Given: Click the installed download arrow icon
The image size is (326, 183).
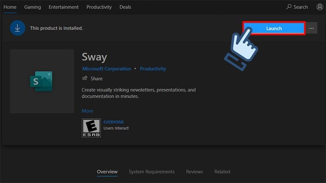Looking at the screenshot, I should tap(18, 28).
